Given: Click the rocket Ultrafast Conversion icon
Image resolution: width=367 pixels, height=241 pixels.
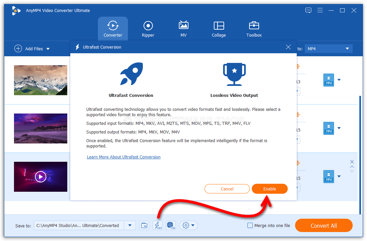Looking at the screenshot, I should click(x=131, y=74).
